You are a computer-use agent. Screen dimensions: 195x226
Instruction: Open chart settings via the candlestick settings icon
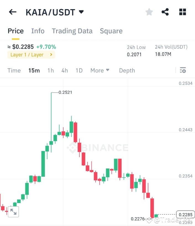tap(183, 70)
